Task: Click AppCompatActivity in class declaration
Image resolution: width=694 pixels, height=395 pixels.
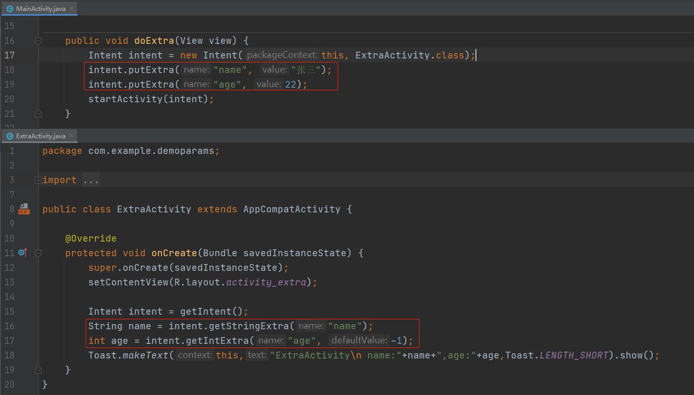Action: (x=292, y=209)
